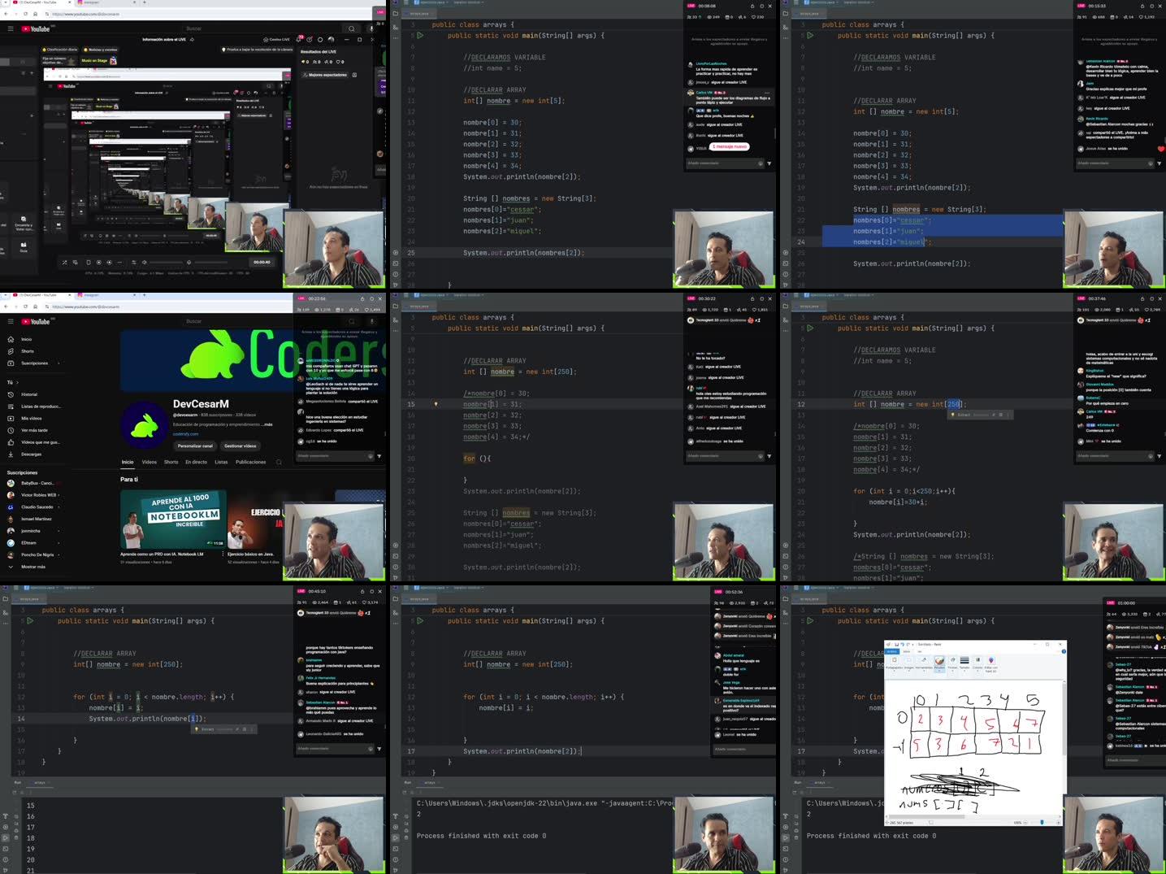Switch to Publicaciones channel tab
Viewport: 1166px width, 874px height.
(x=251, y=462)
